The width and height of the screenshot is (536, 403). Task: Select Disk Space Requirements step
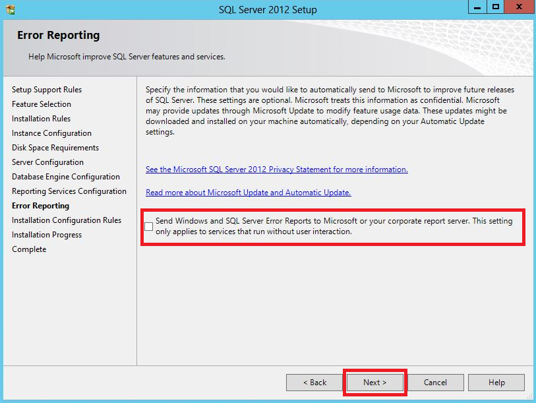coord(55,148)
